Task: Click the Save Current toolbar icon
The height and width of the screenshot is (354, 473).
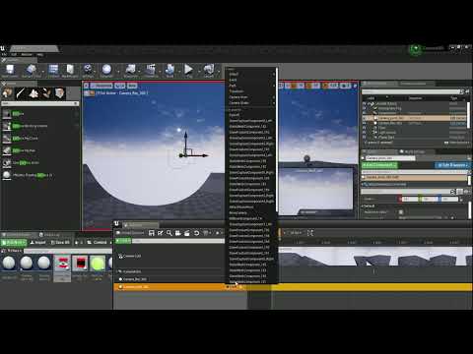Action: click(x=10, y=71)
